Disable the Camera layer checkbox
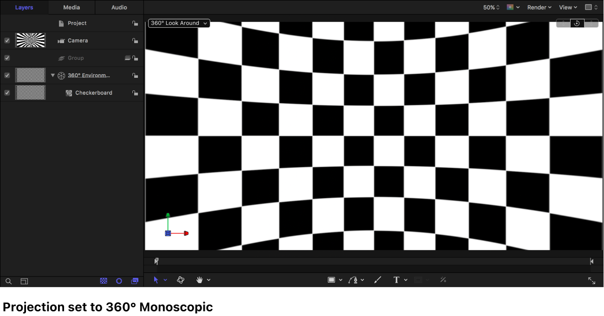Viewport: 604px width, 316px height. click(x=6, y=40)
